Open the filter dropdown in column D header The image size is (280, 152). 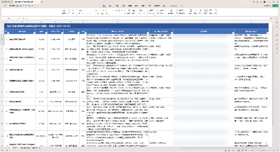(x=46, y=33)
